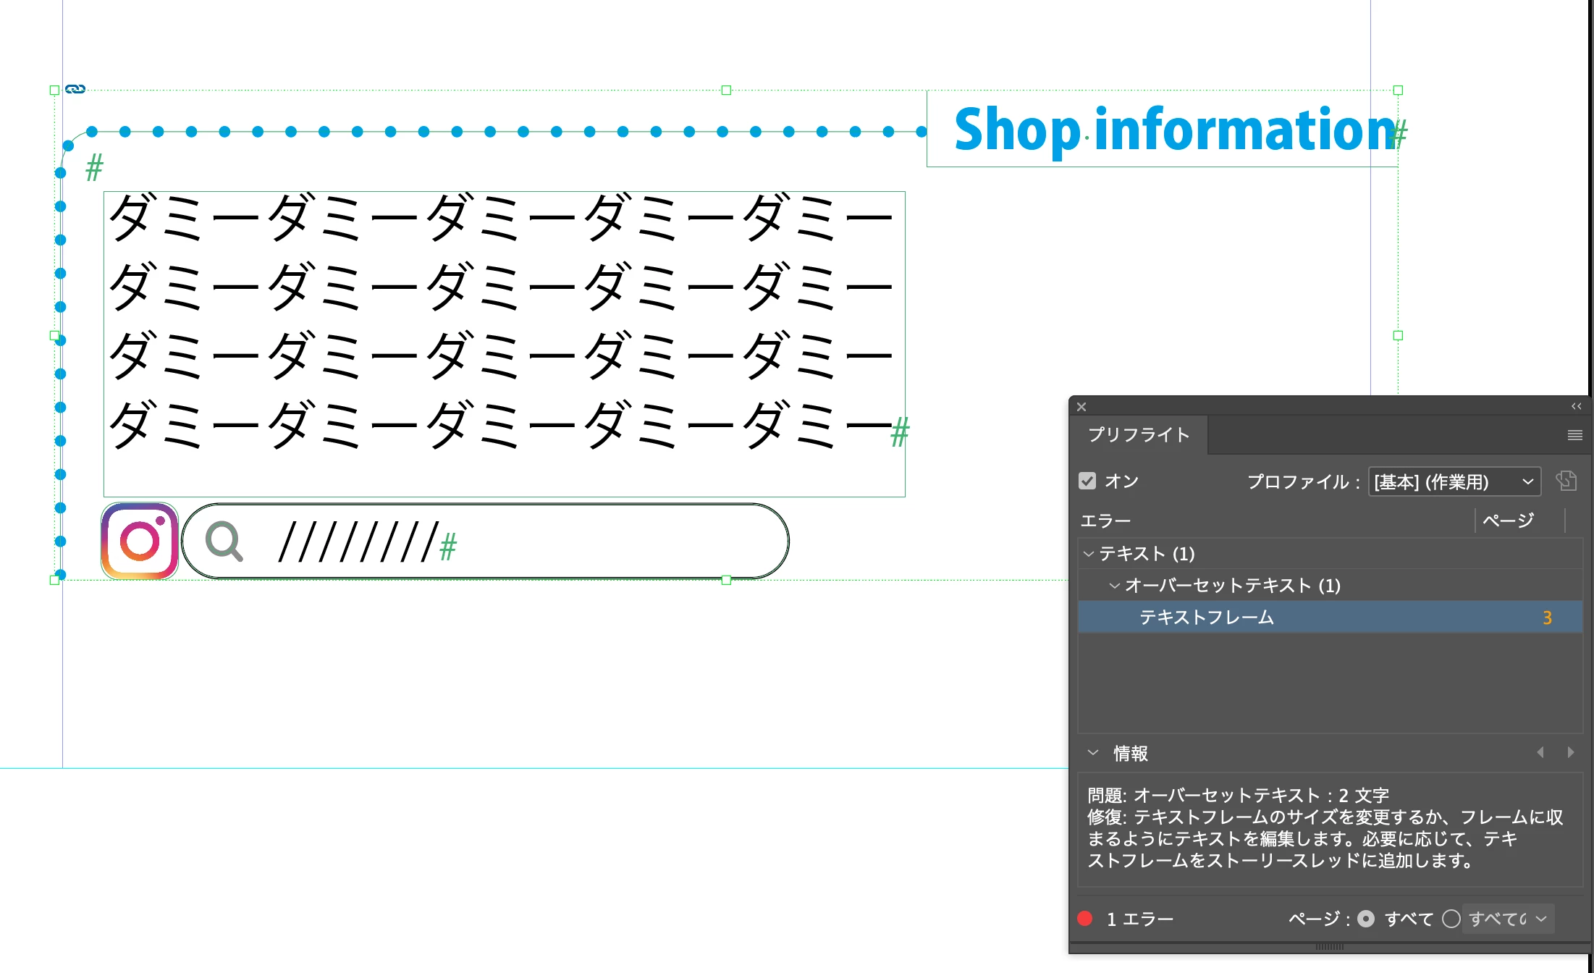
Task: Open the プロファイル [基本] (作業用) dropdown
Action: click(x=1454, y=481)
